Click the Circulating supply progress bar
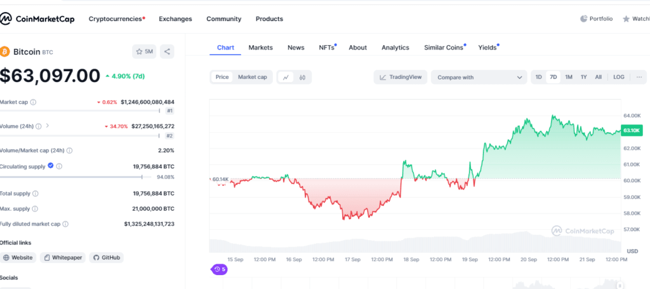Screen dimensions: 650x289 77,177
